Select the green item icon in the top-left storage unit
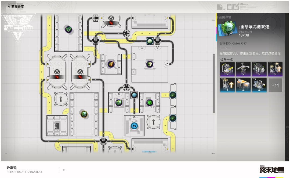Viewport: 290px width, 178px height. click(68, 29)
